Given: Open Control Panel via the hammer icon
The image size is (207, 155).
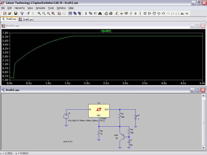Looking at the screenshot, I should coord(22,13).
